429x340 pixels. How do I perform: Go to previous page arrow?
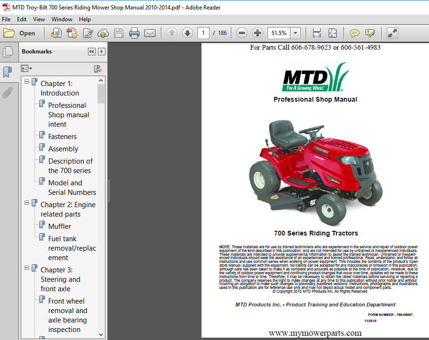click(172, 33)
